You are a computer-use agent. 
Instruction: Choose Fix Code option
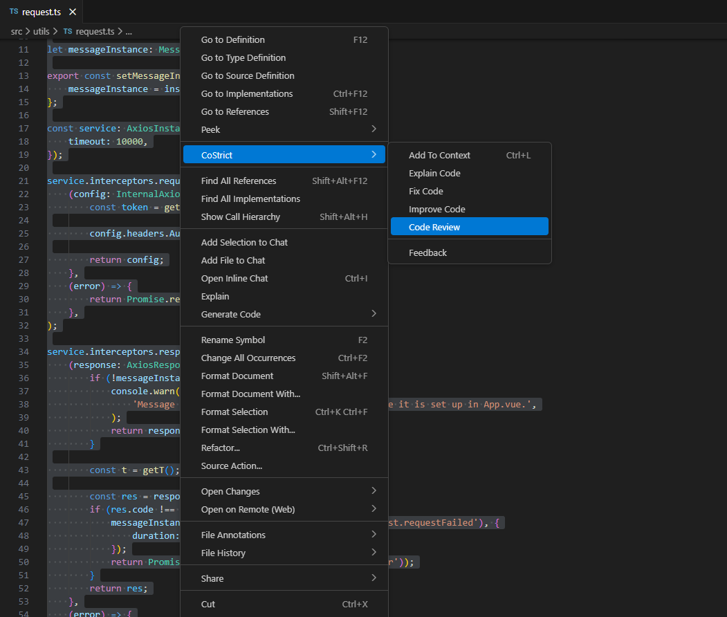[426, 191]
